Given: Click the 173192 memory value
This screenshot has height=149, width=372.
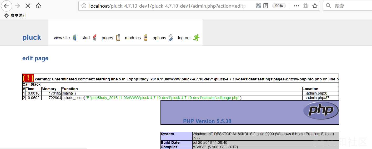Looking at the screenshot, I should click(x=55, y=93).
